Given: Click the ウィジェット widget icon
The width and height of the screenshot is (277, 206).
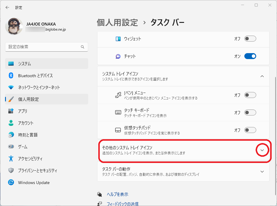Looking at the screenshot, I should pyautogui.click(x=118, y=39).
